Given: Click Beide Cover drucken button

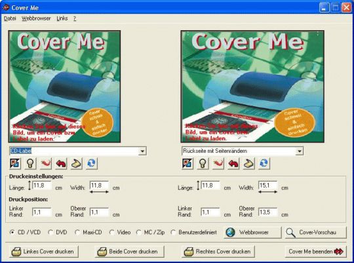Looking at the screenshot, I should point(129,251).
